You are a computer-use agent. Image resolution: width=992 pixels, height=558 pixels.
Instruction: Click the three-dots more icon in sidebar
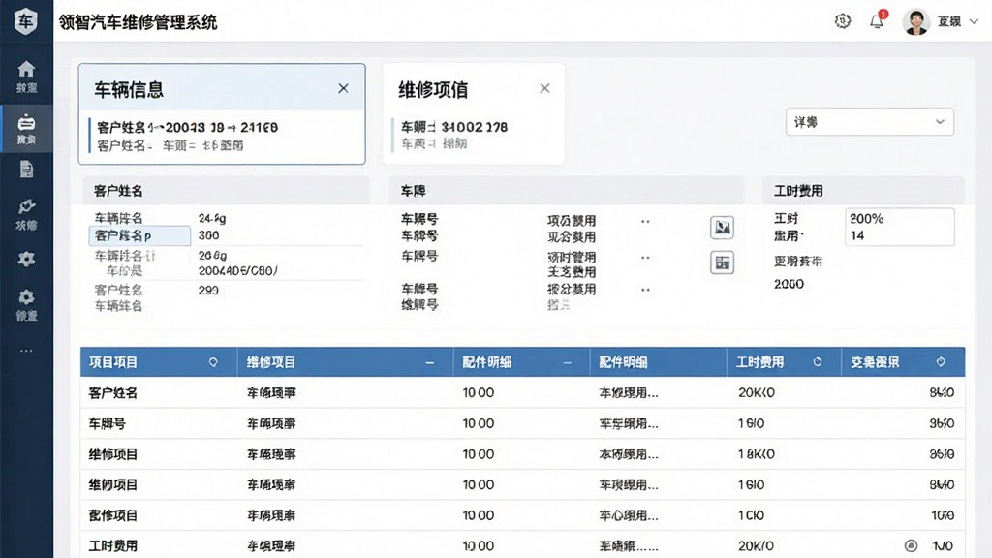(x=26, y=351)
